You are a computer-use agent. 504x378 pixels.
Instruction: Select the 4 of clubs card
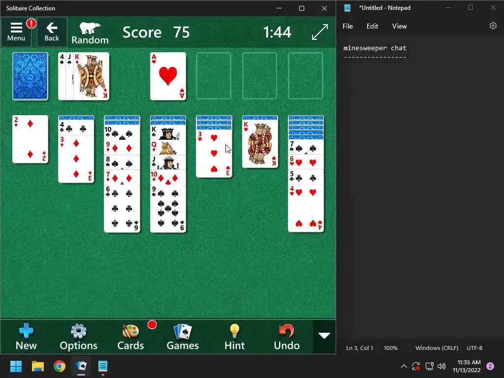pyautogui.click(x=76, y=127)
